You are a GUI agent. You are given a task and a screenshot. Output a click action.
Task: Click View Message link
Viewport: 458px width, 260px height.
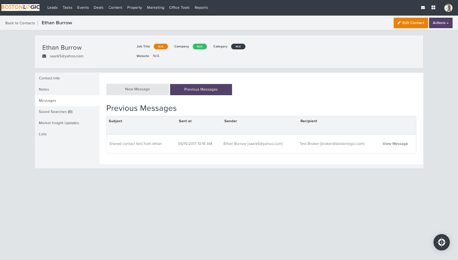pyautogui.click(x=395, y=144)
